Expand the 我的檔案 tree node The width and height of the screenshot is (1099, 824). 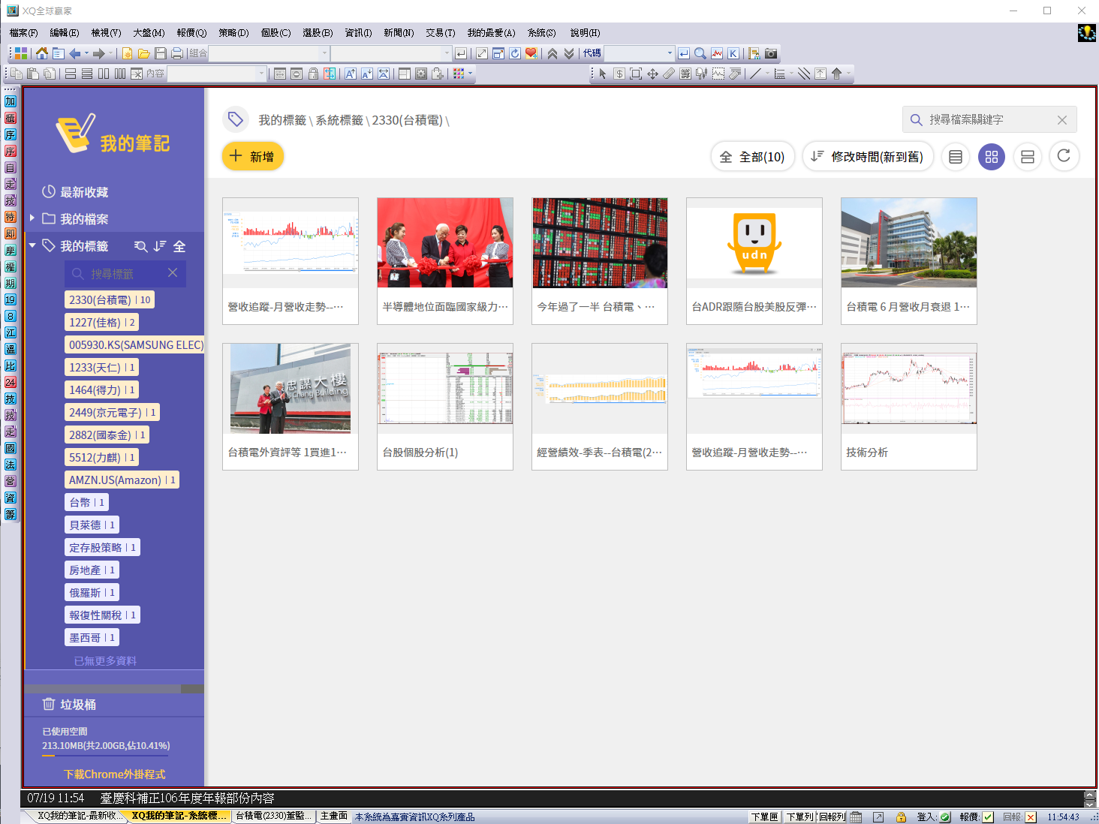click(32, 218)
